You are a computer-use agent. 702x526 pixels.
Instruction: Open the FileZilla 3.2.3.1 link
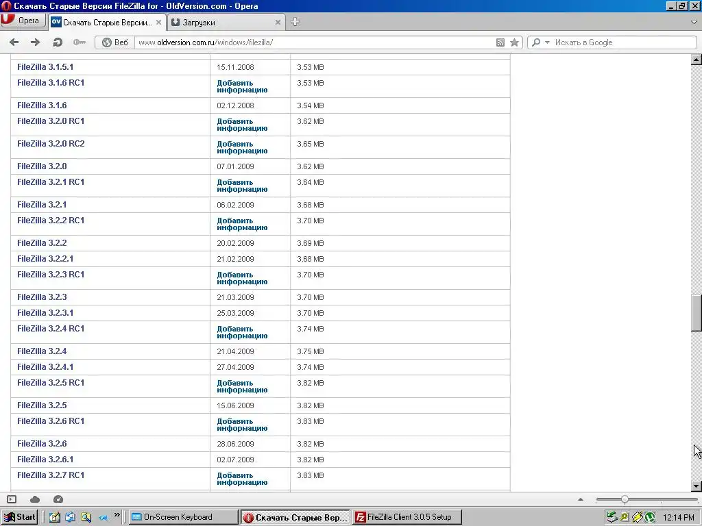click(45, 312)
